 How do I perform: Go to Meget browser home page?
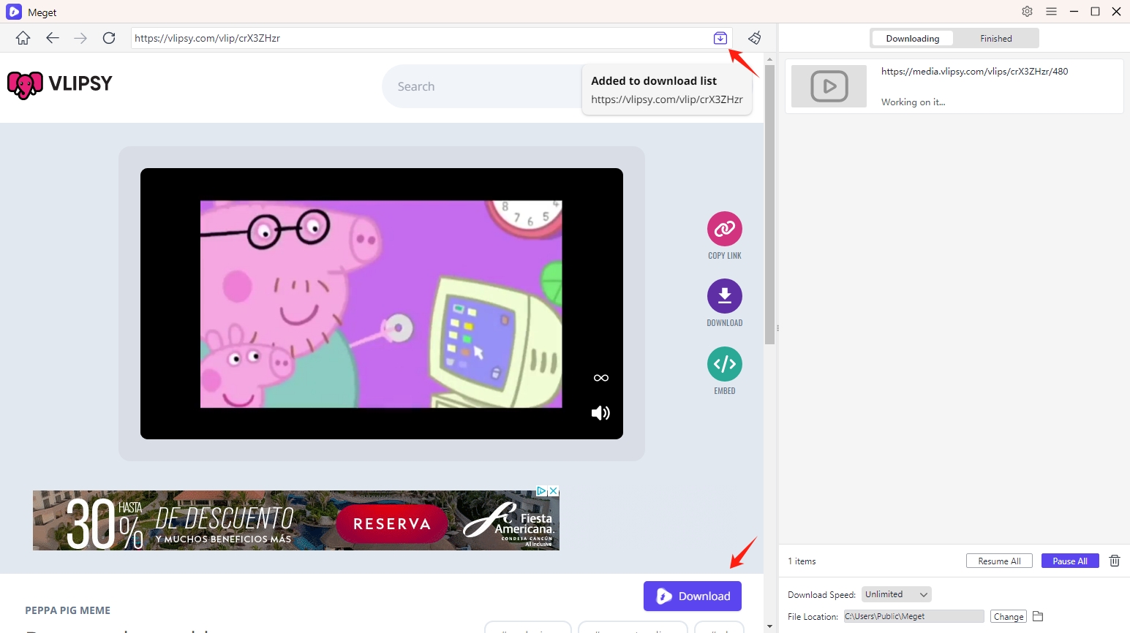coord(23,38)
